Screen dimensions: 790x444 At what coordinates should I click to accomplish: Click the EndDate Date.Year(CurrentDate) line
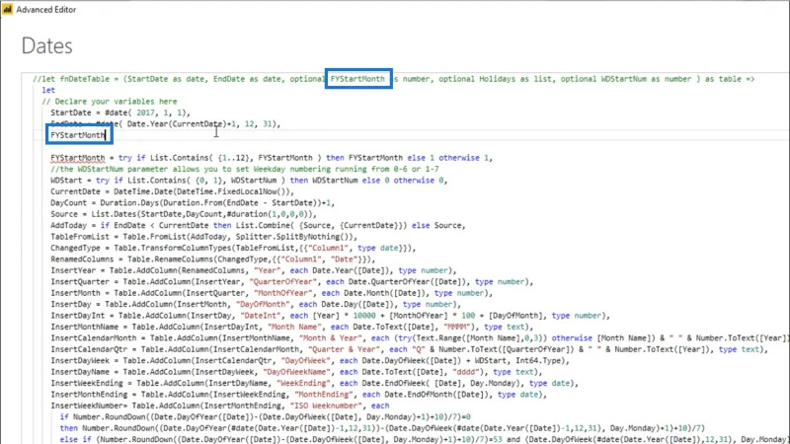click(x=165, y=124)
